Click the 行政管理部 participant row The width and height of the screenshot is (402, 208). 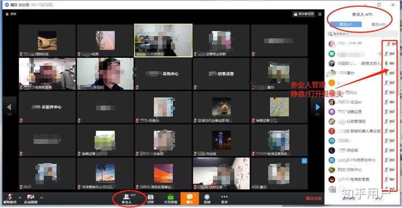pos(362,121)
